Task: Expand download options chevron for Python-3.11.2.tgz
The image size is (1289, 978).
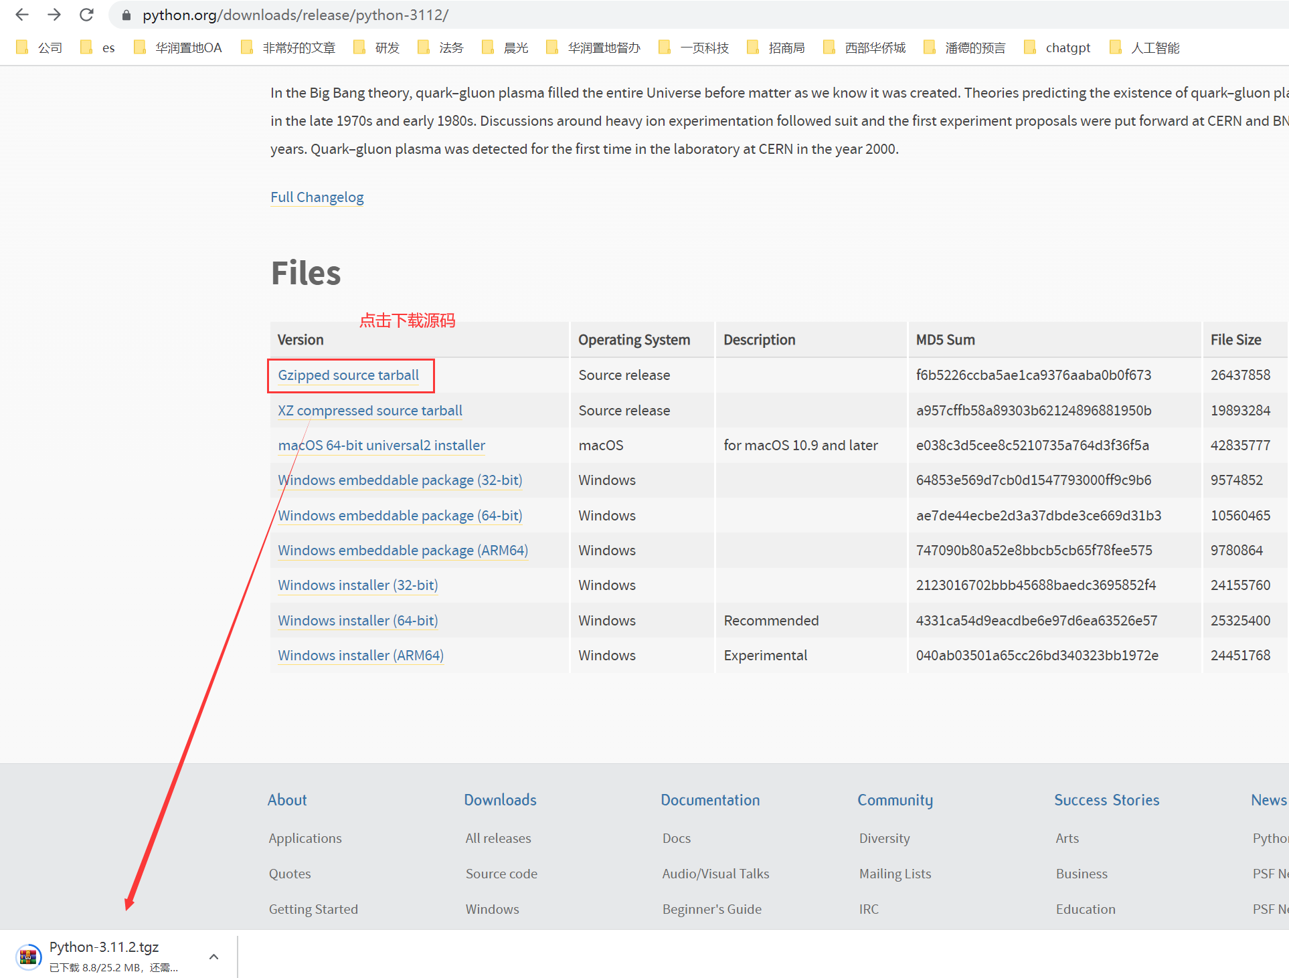Action: coord(213,957)
